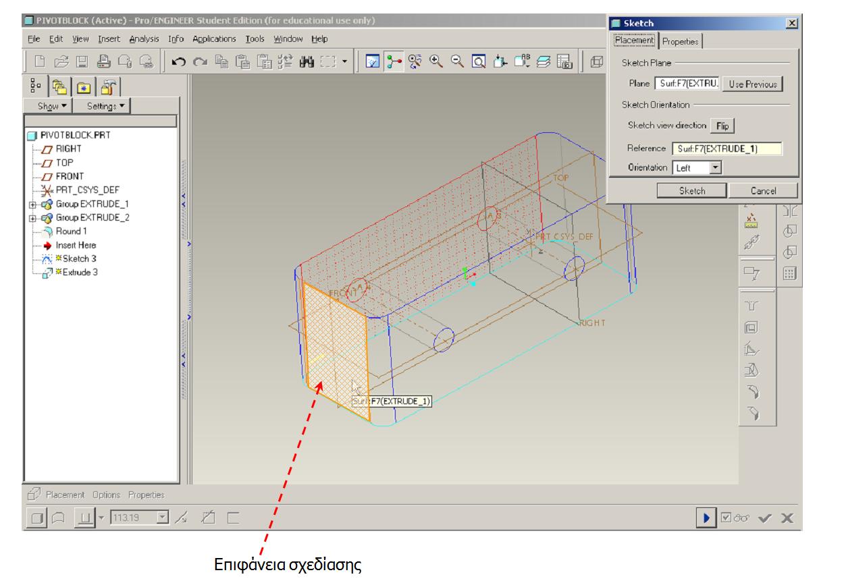Select the Draft tool
846x583 pixels.
[x=751, y=370]
